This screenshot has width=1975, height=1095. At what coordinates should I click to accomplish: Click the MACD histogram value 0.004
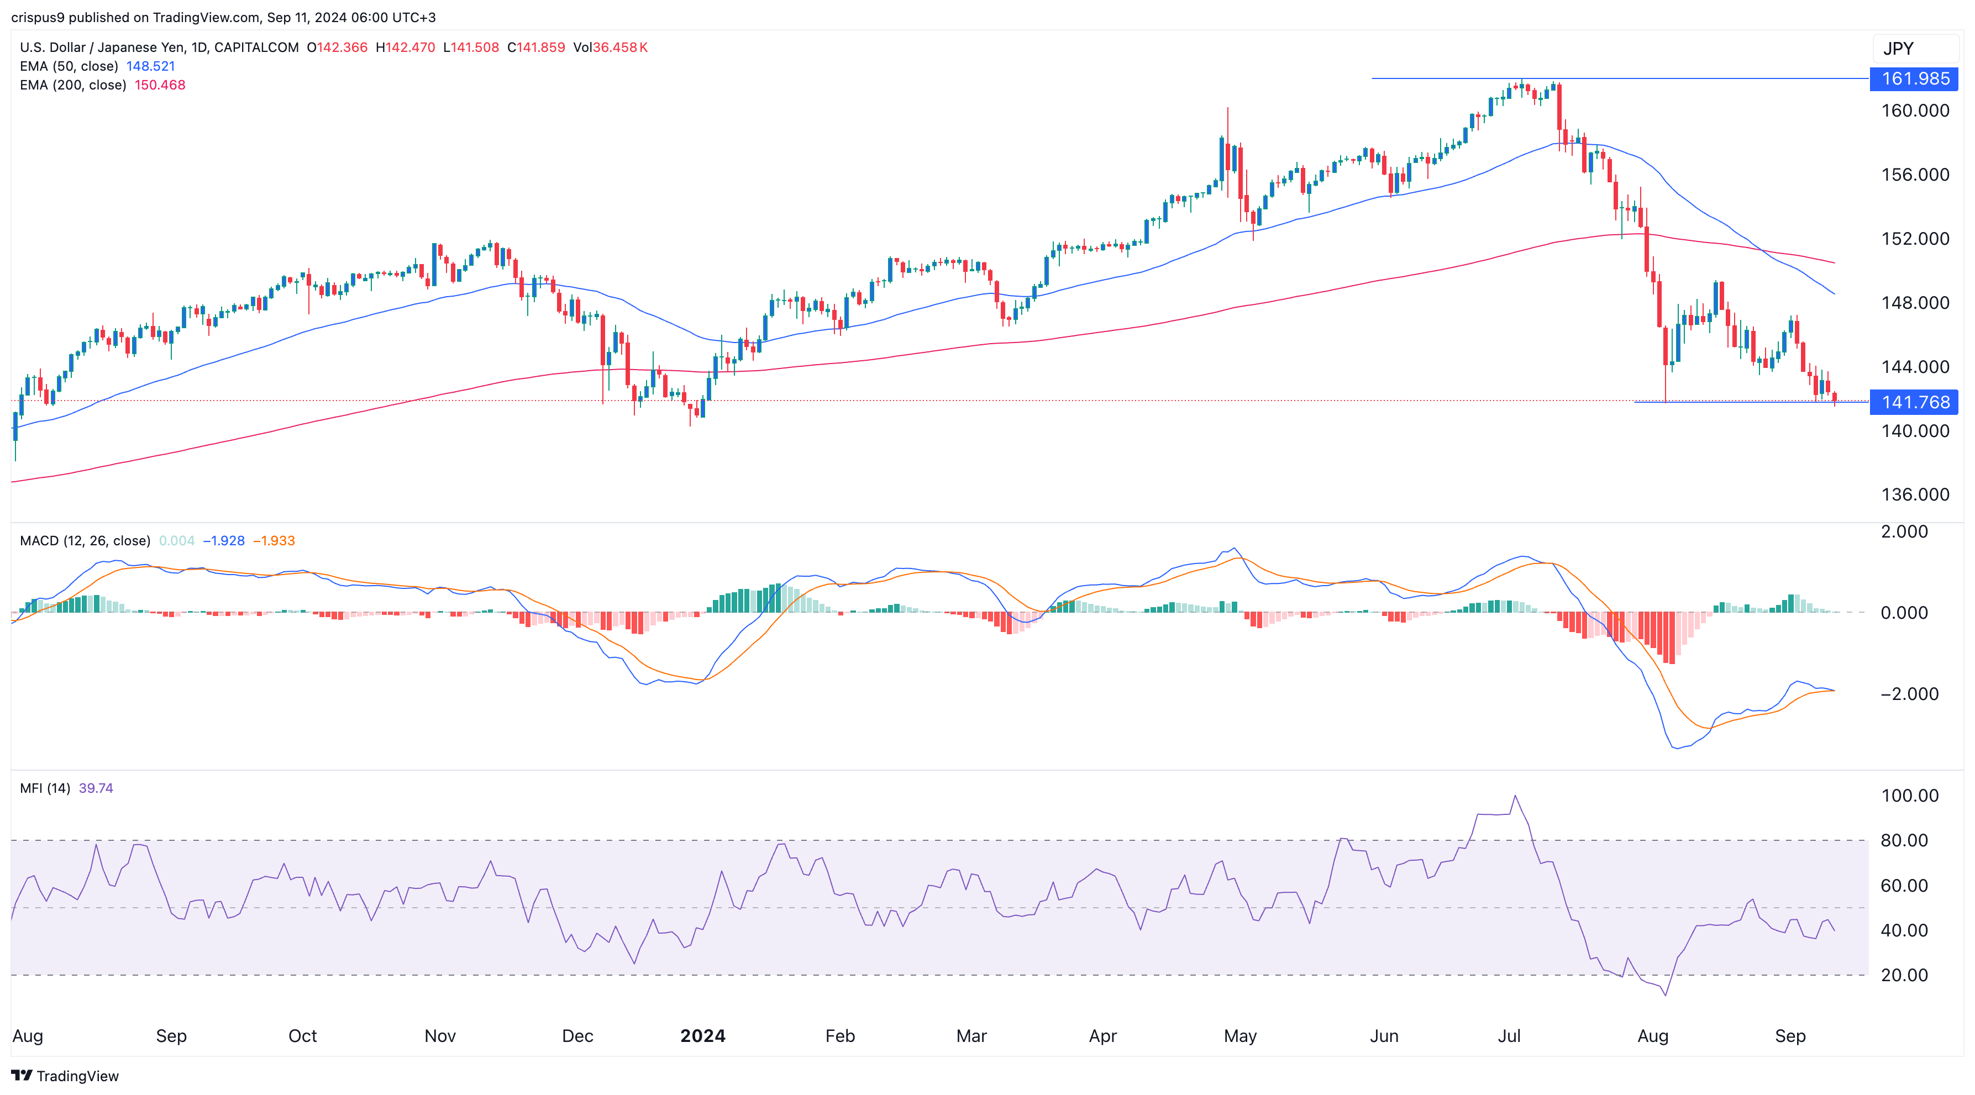tap(176, 541)
